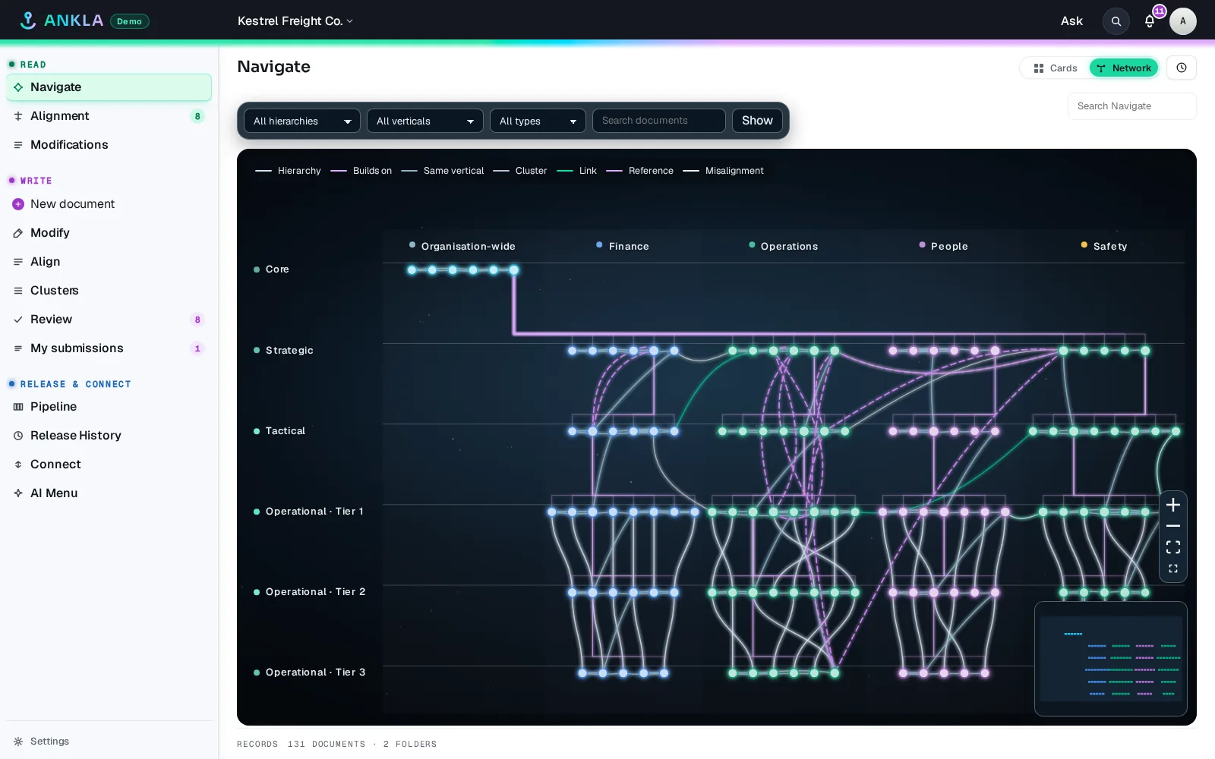Screen dimensions: 1215x759
Task: Click the AI Menu sparkle icon
Action: tap(18, 493)
